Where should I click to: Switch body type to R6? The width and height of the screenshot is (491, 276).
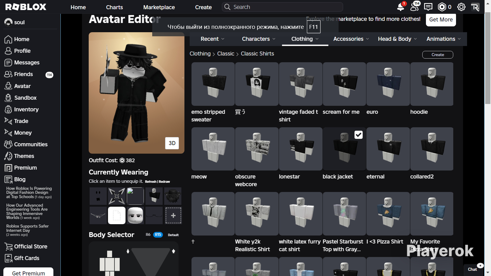pyautogui.click(x=148, y=235)
